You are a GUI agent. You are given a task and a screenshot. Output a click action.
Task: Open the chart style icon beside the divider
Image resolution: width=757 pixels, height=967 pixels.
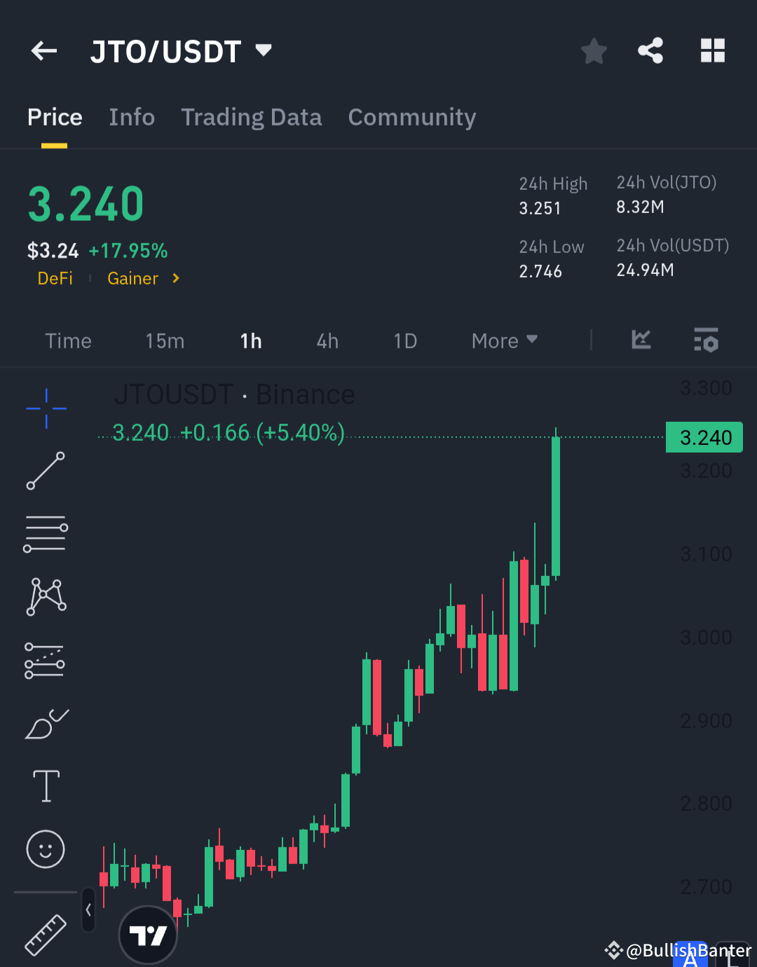coord(640,341)
